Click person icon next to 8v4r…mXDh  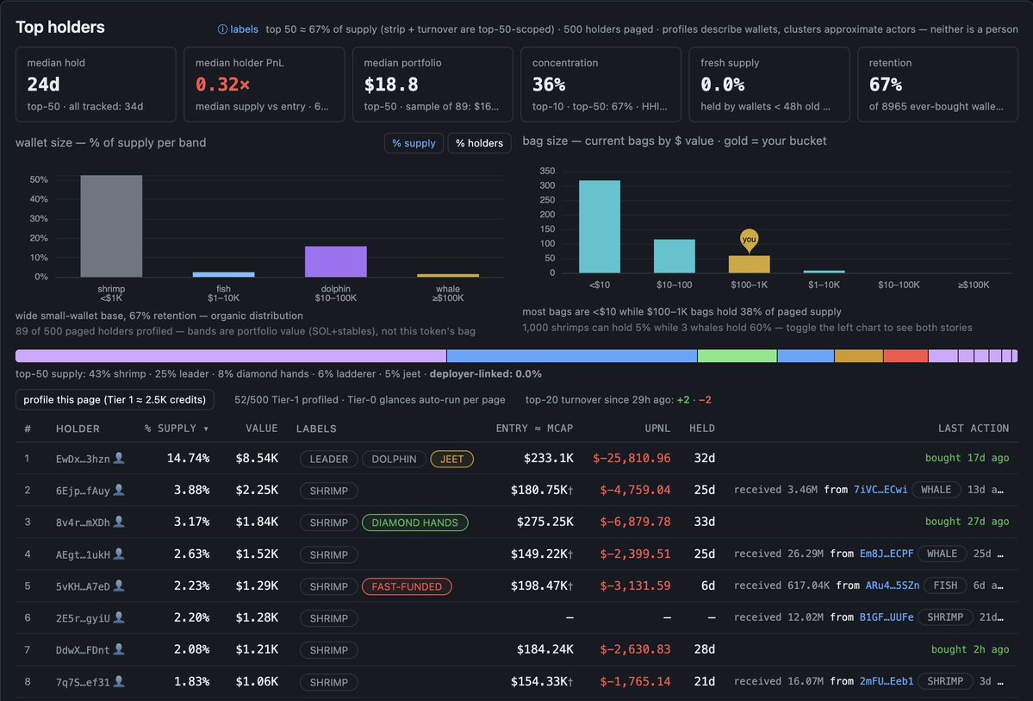pyautogui.click(x=119, y=522)
